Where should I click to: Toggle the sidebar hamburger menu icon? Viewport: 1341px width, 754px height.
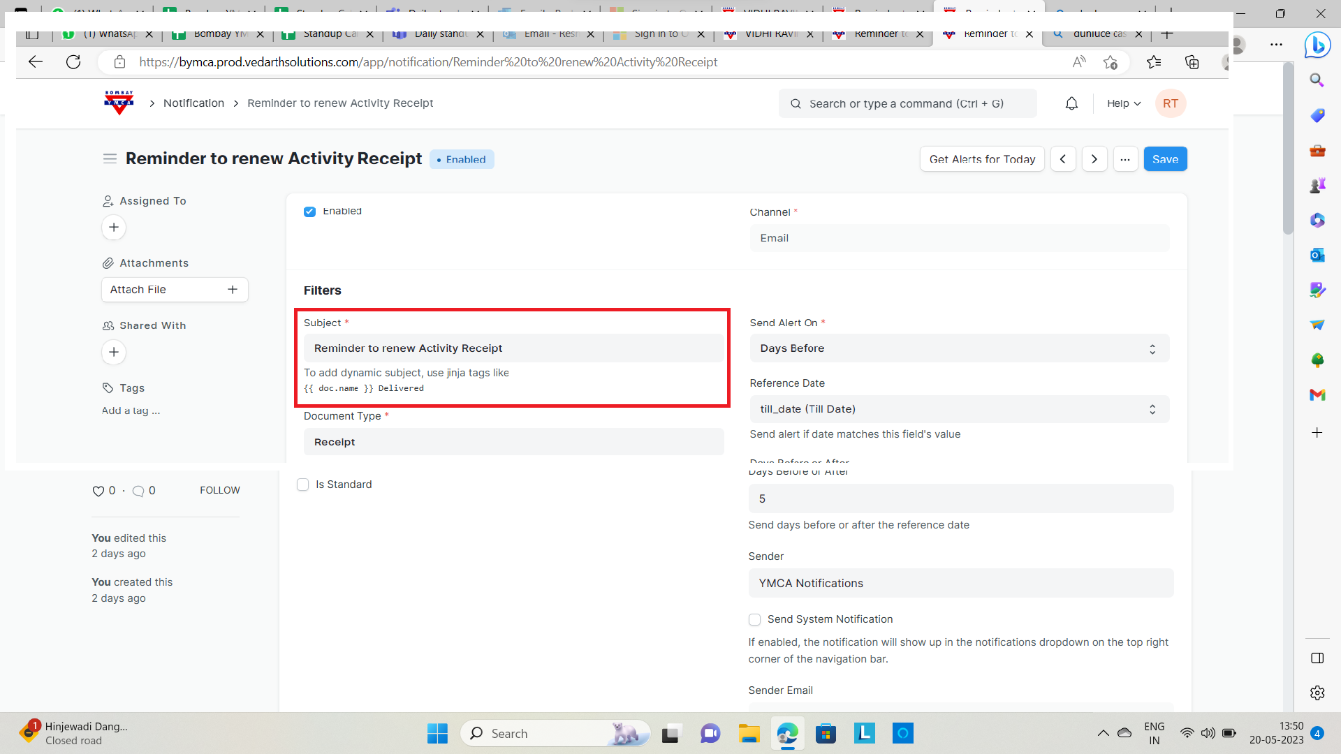coord(110,158)
